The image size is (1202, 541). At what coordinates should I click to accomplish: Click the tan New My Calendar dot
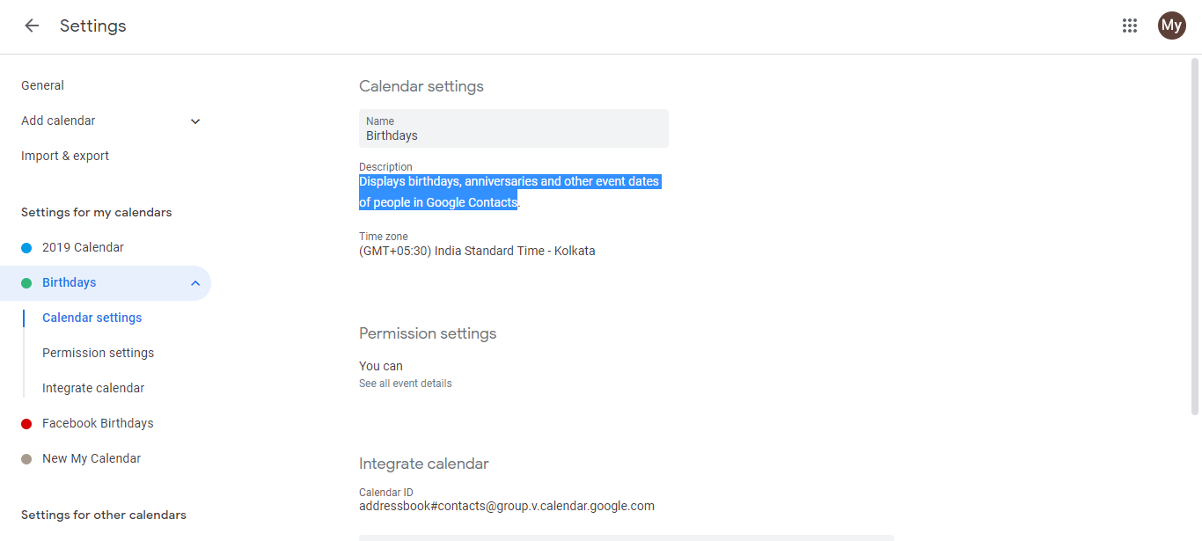pyautogui.click(x=26, y=459)
